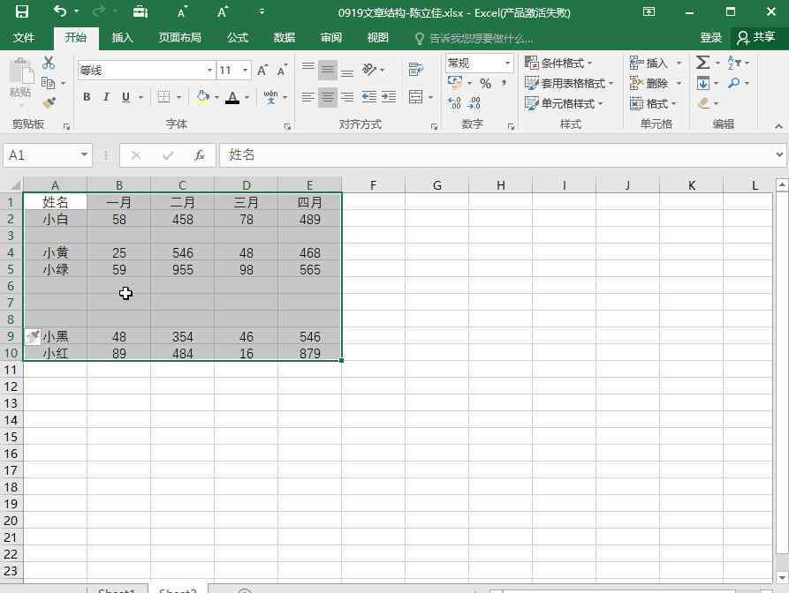Screen dimensions: 789x593
Task: Apply italic formatting
Action: click(x=106, y=97)
